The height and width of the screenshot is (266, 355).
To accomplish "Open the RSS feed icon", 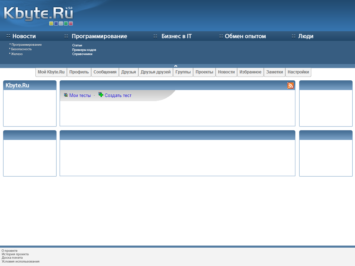I will pyautogui.click(x=291, y=86).
